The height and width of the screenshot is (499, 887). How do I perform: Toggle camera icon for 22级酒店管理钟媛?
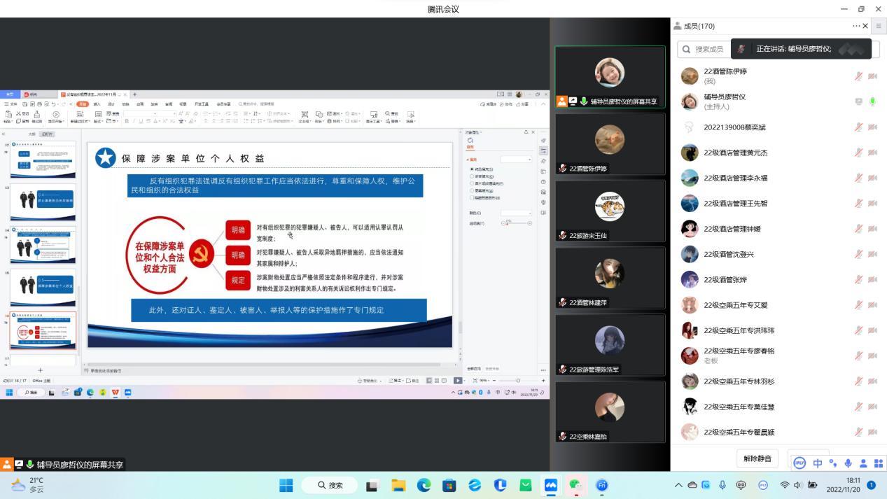[x=872, y=229]
